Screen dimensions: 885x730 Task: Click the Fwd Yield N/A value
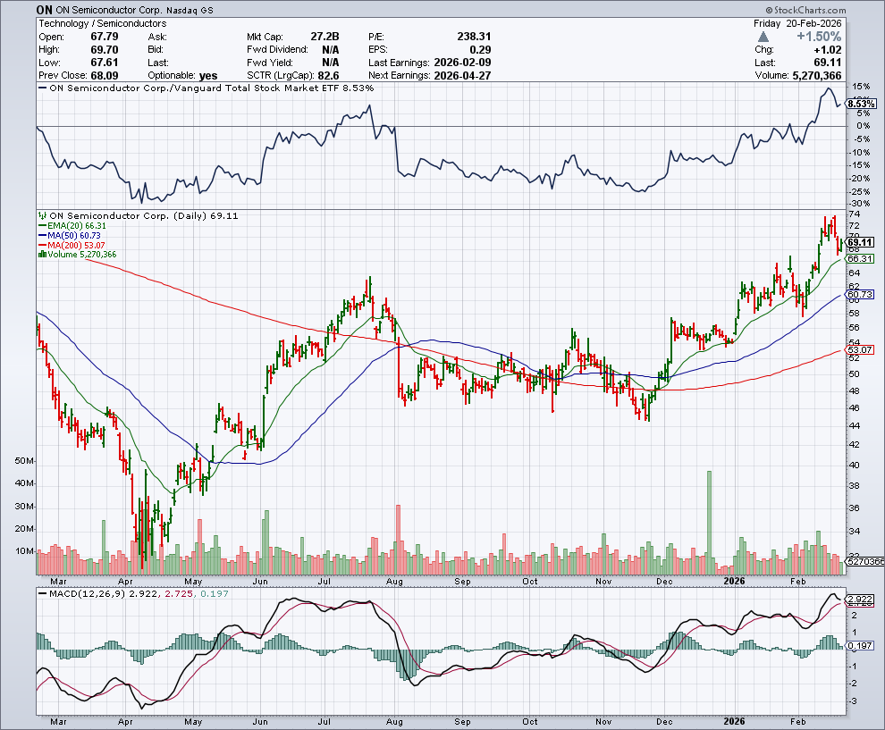click(330, 63)
